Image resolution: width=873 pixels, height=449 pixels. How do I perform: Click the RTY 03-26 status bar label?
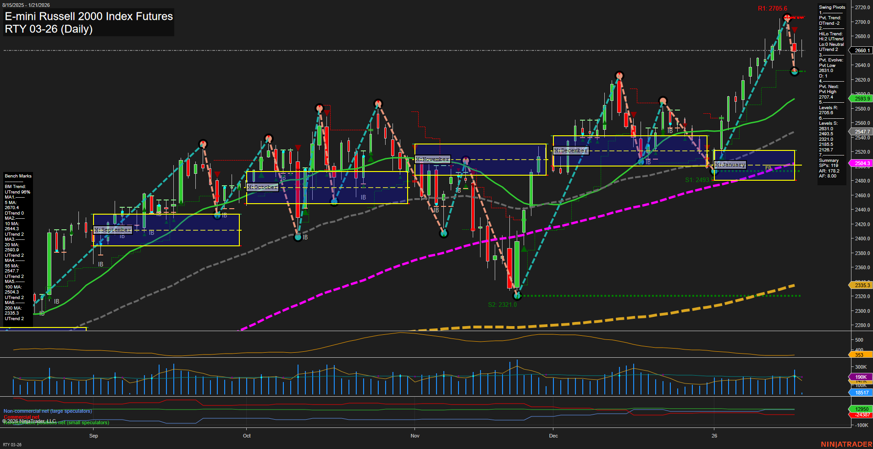tap(12, 444)
